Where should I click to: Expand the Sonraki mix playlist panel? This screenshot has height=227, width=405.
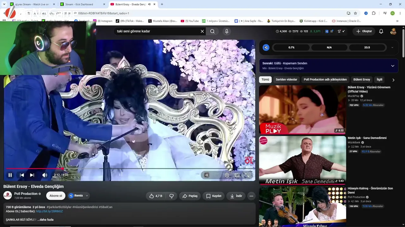[393, 66]
